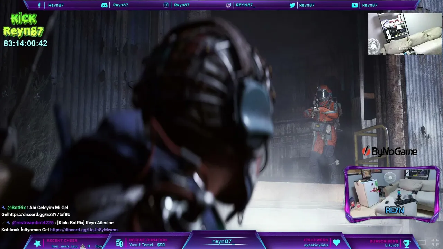Click the trophy icon next to Subscribers

(407, 243)
